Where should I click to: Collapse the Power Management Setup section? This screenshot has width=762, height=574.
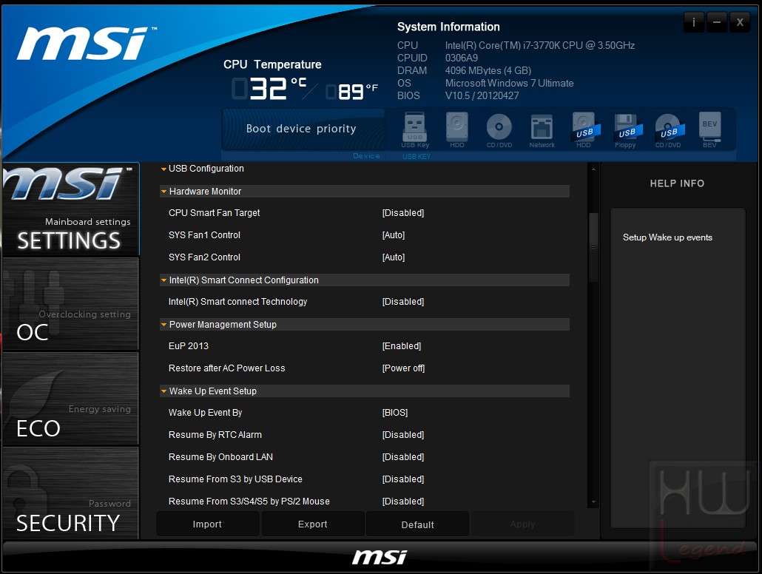[x=163, y=325]
